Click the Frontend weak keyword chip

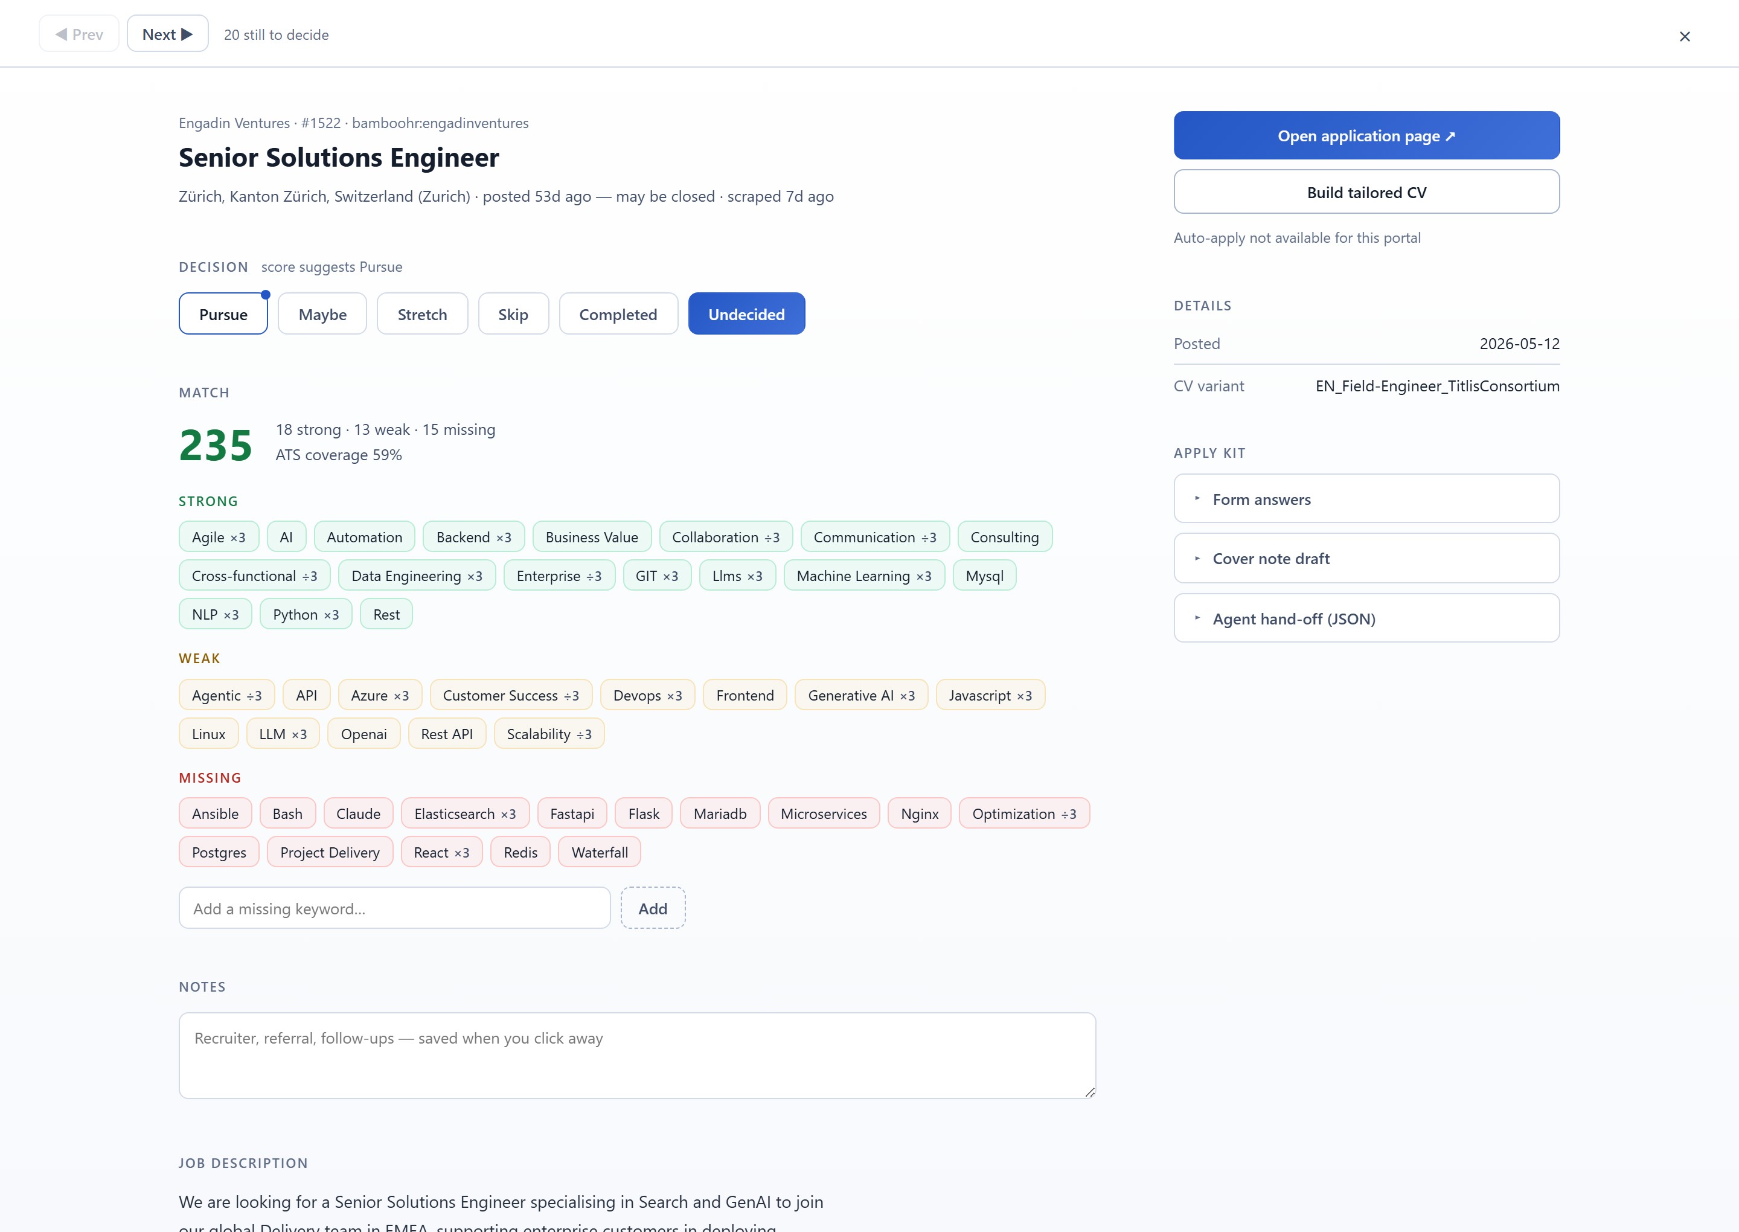click(x=745, y=696)
